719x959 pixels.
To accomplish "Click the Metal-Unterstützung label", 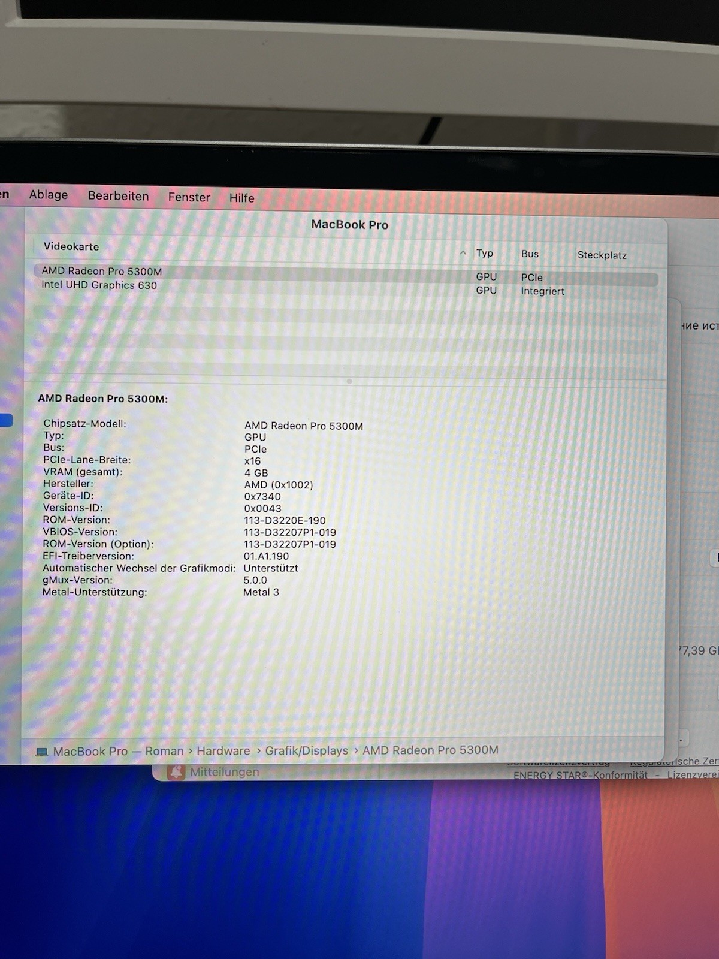I will [95, 592].
